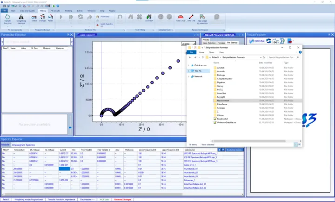Open the Plotting ribbon tab

point(69,10)
